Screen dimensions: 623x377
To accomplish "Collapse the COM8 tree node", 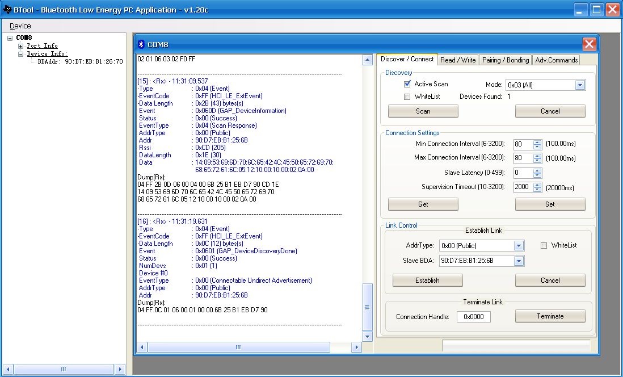I will point(10,38).
